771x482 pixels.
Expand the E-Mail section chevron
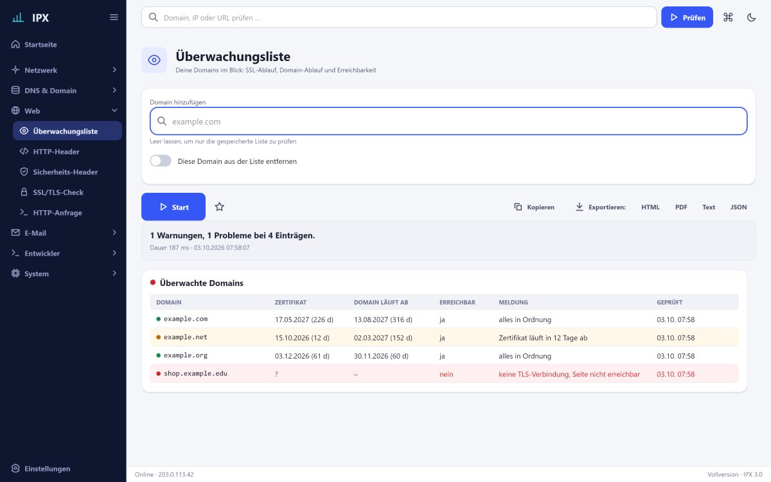(114, 233)
